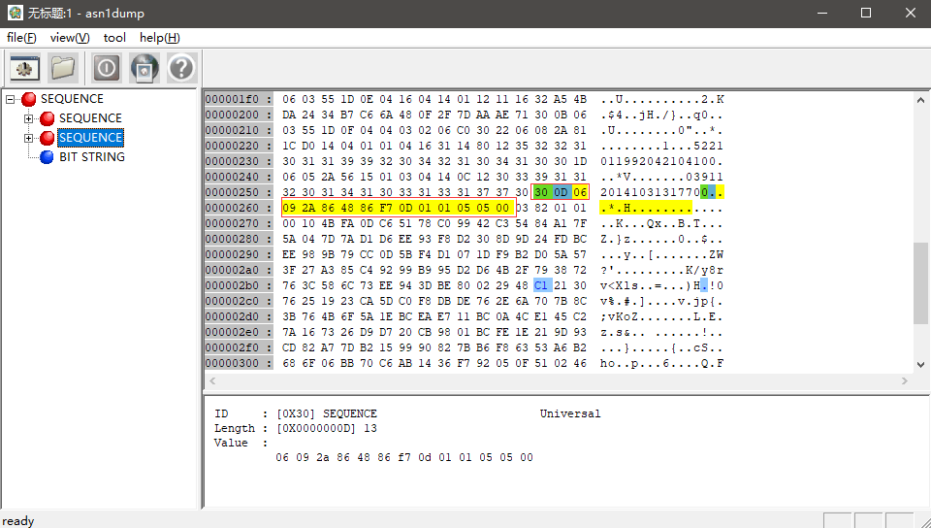Click Universal class label
Screen dimensions: 931x528
(570, 413)
